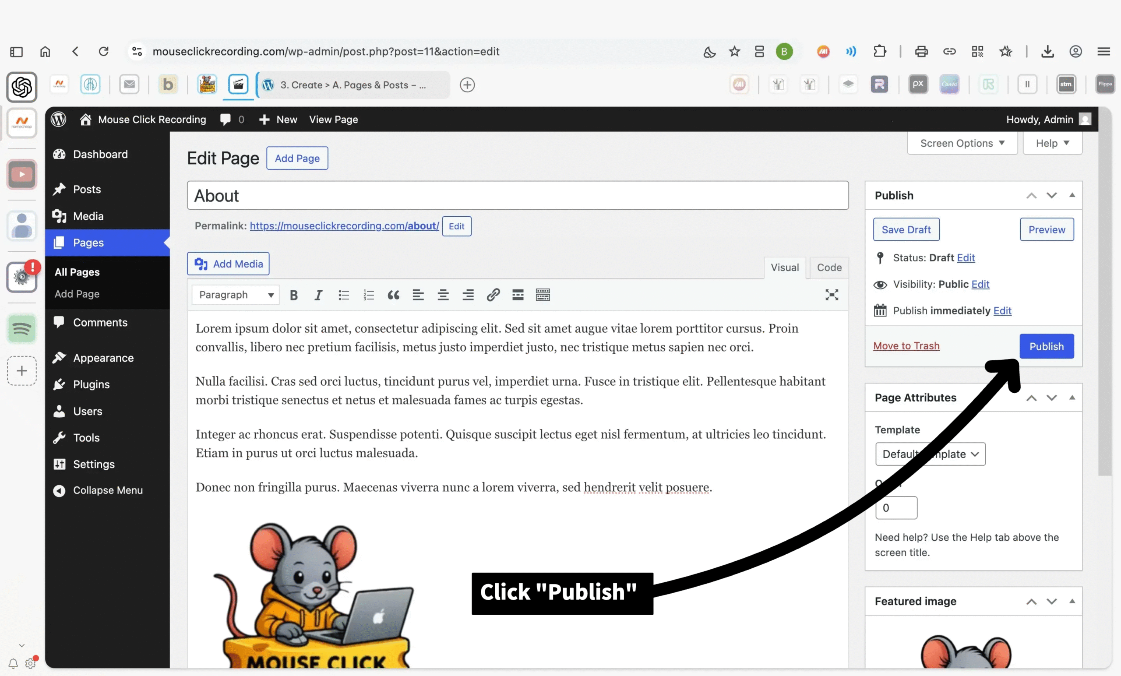Toggle the editor toolbar second row
Screen dimensions: 1121x676
point(543,295)
